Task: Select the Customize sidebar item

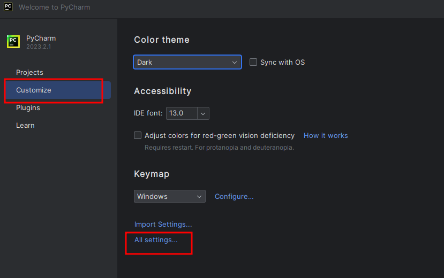Action: (x=58, y=90)
